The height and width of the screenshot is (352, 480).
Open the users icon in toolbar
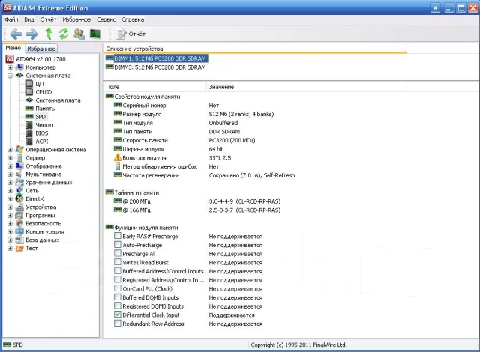coord(79,34)
